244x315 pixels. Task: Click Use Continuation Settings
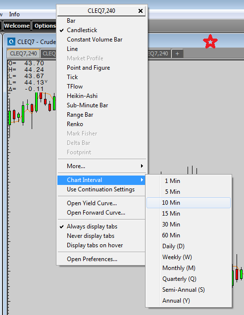tap(101, 189)
